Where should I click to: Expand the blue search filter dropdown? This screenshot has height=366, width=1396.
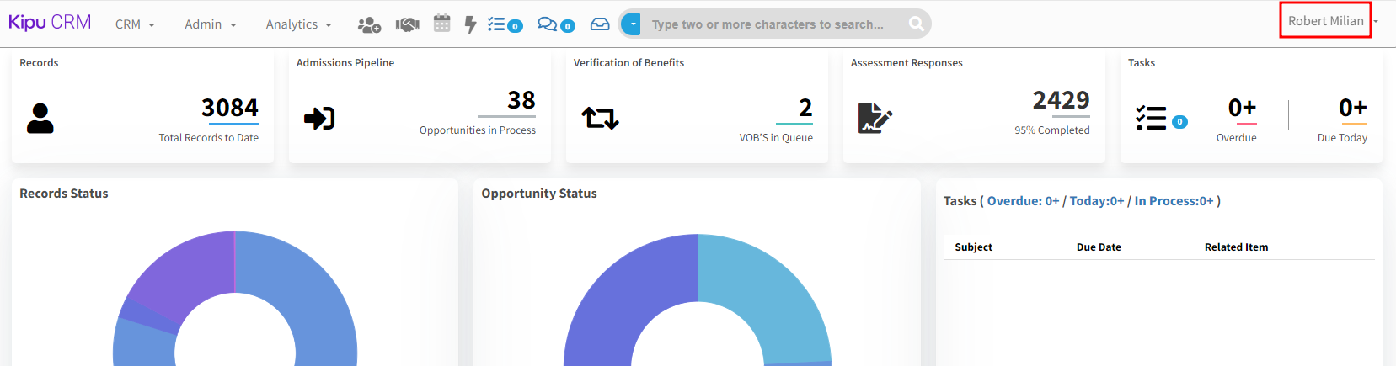coord(633,24)
